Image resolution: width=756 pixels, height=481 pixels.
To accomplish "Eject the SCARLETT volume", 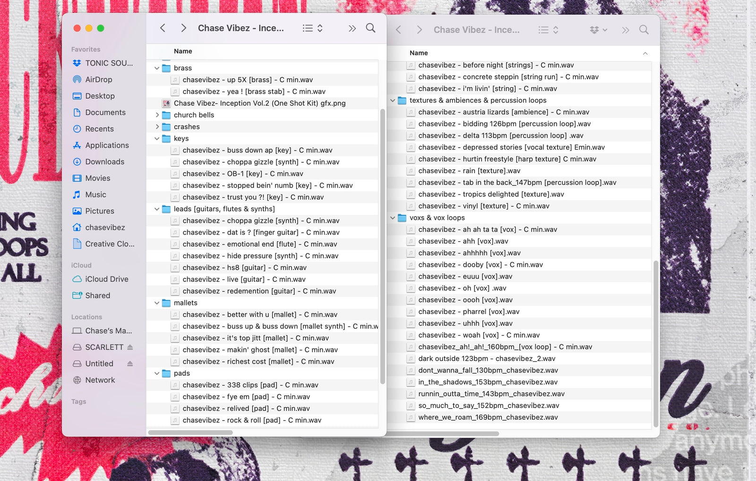I will (130, 347).
